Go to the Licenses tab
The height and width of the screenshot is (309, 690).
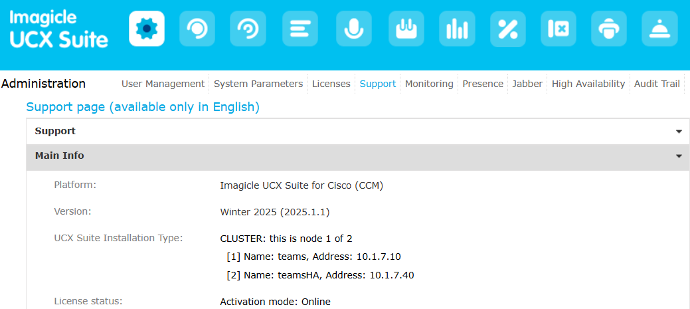click(331, 84)
